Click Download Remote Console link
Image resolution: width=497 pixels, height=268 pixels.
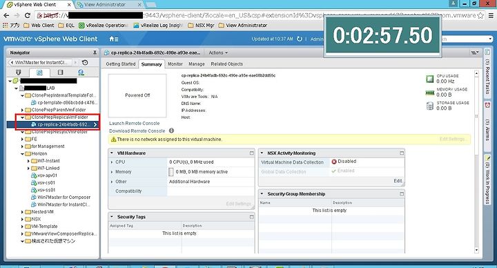137,131
